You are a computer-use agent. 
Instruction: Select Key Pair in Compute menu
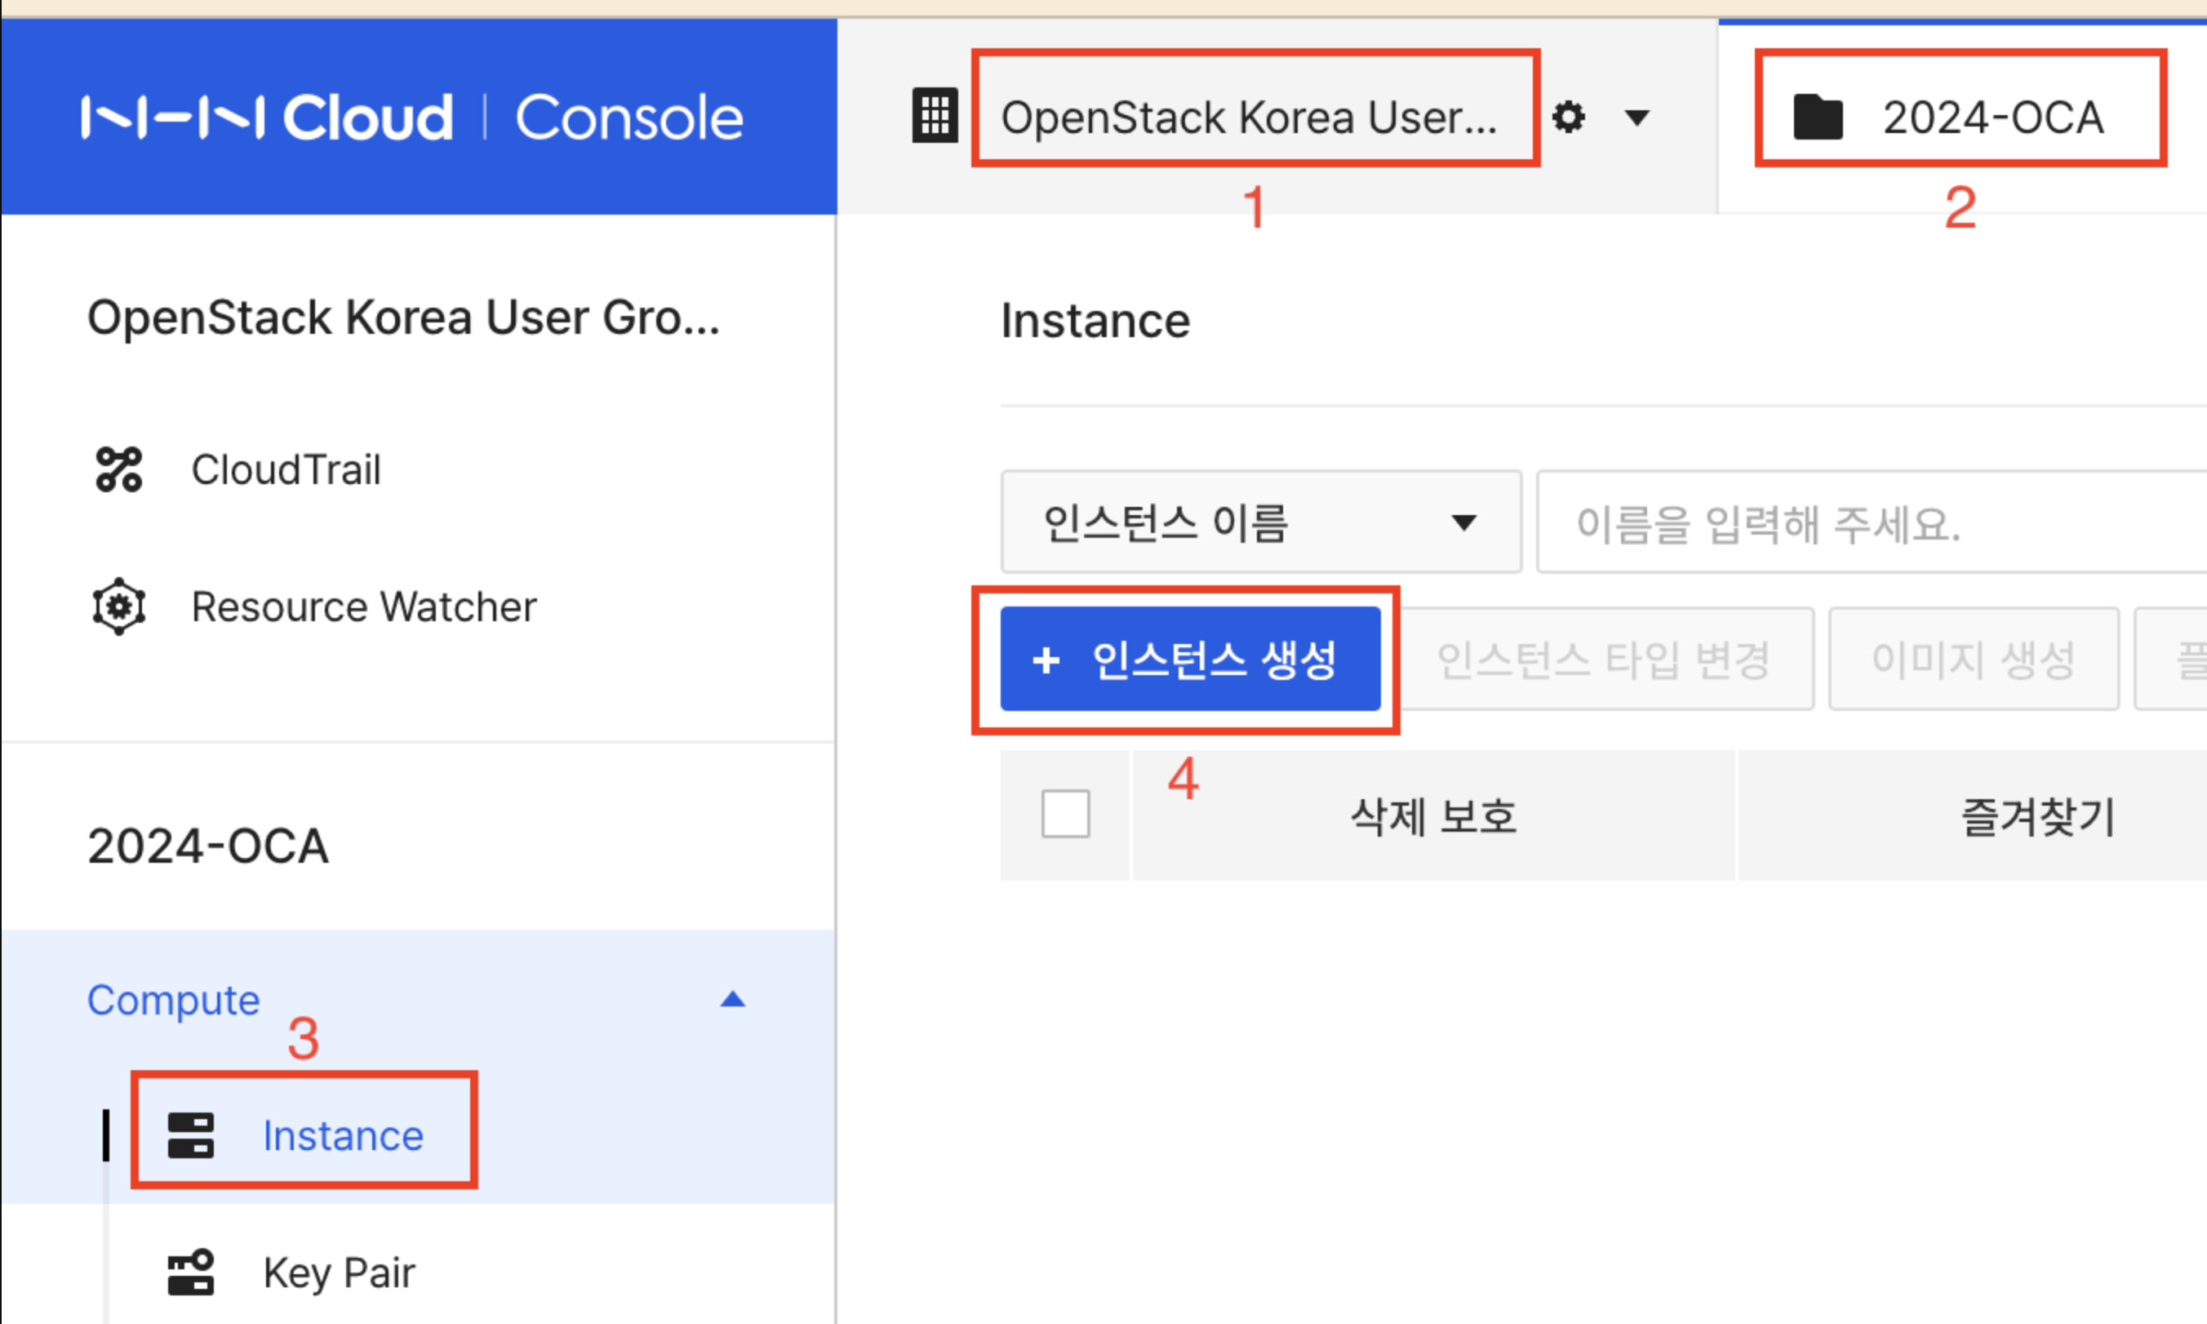(x=339, y=1272)
